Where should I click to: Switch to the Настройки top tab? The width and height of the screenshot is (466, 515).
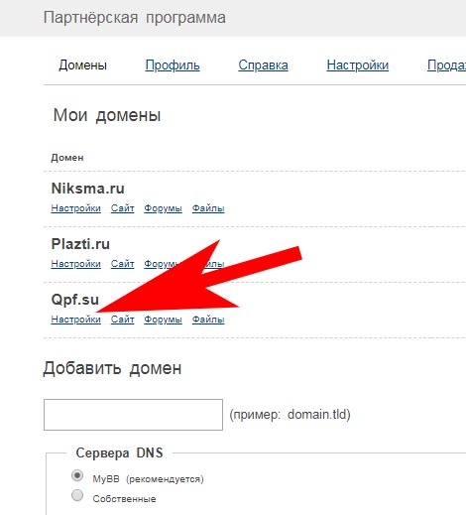pos(358,65)
